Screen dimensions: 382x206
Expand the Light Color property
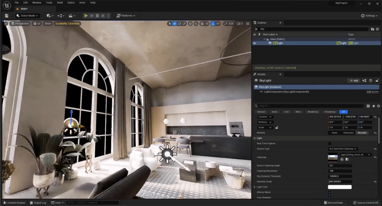(x=255, y=187)
